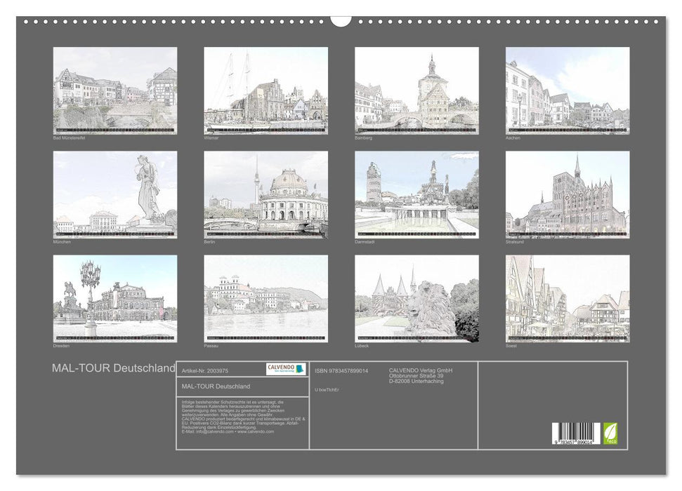Select the Passau riverside thumbnail
Image resolution: width=682 pixels, height=491 pixels.
coord(265,298)
